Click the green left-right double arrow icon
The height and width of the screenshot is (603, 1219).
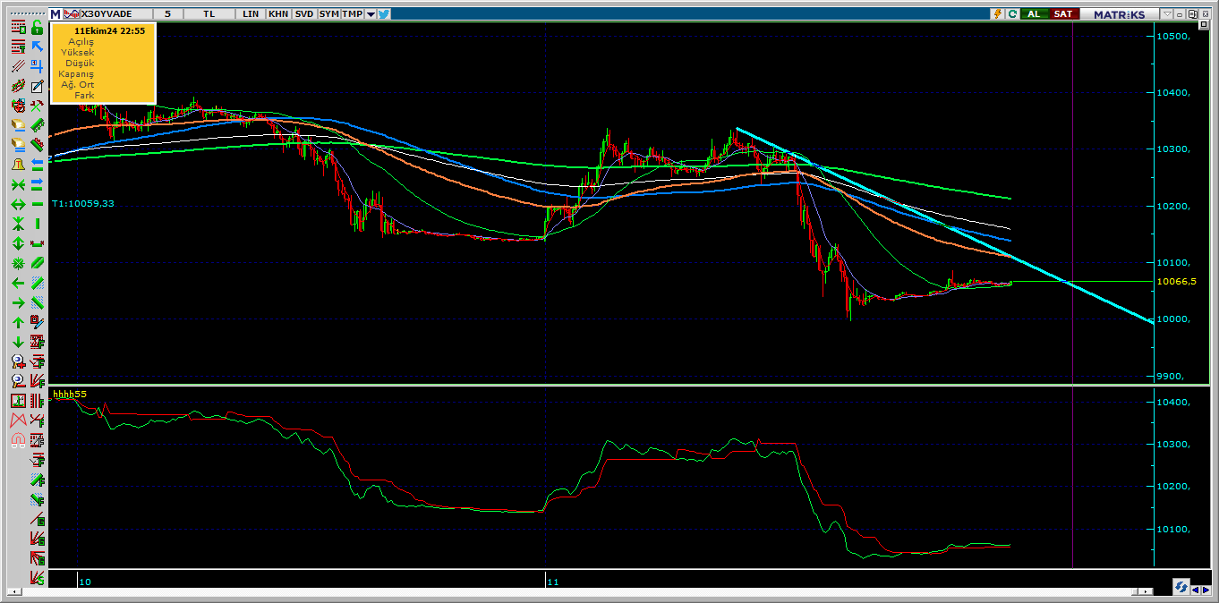click(18, 204)
